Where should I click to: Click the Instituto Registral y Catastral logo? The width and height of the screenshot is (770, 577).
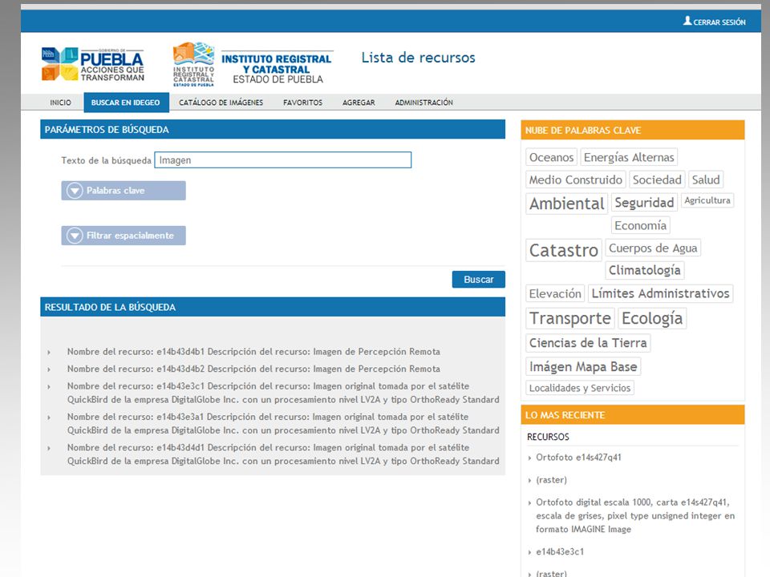(253, 64)
